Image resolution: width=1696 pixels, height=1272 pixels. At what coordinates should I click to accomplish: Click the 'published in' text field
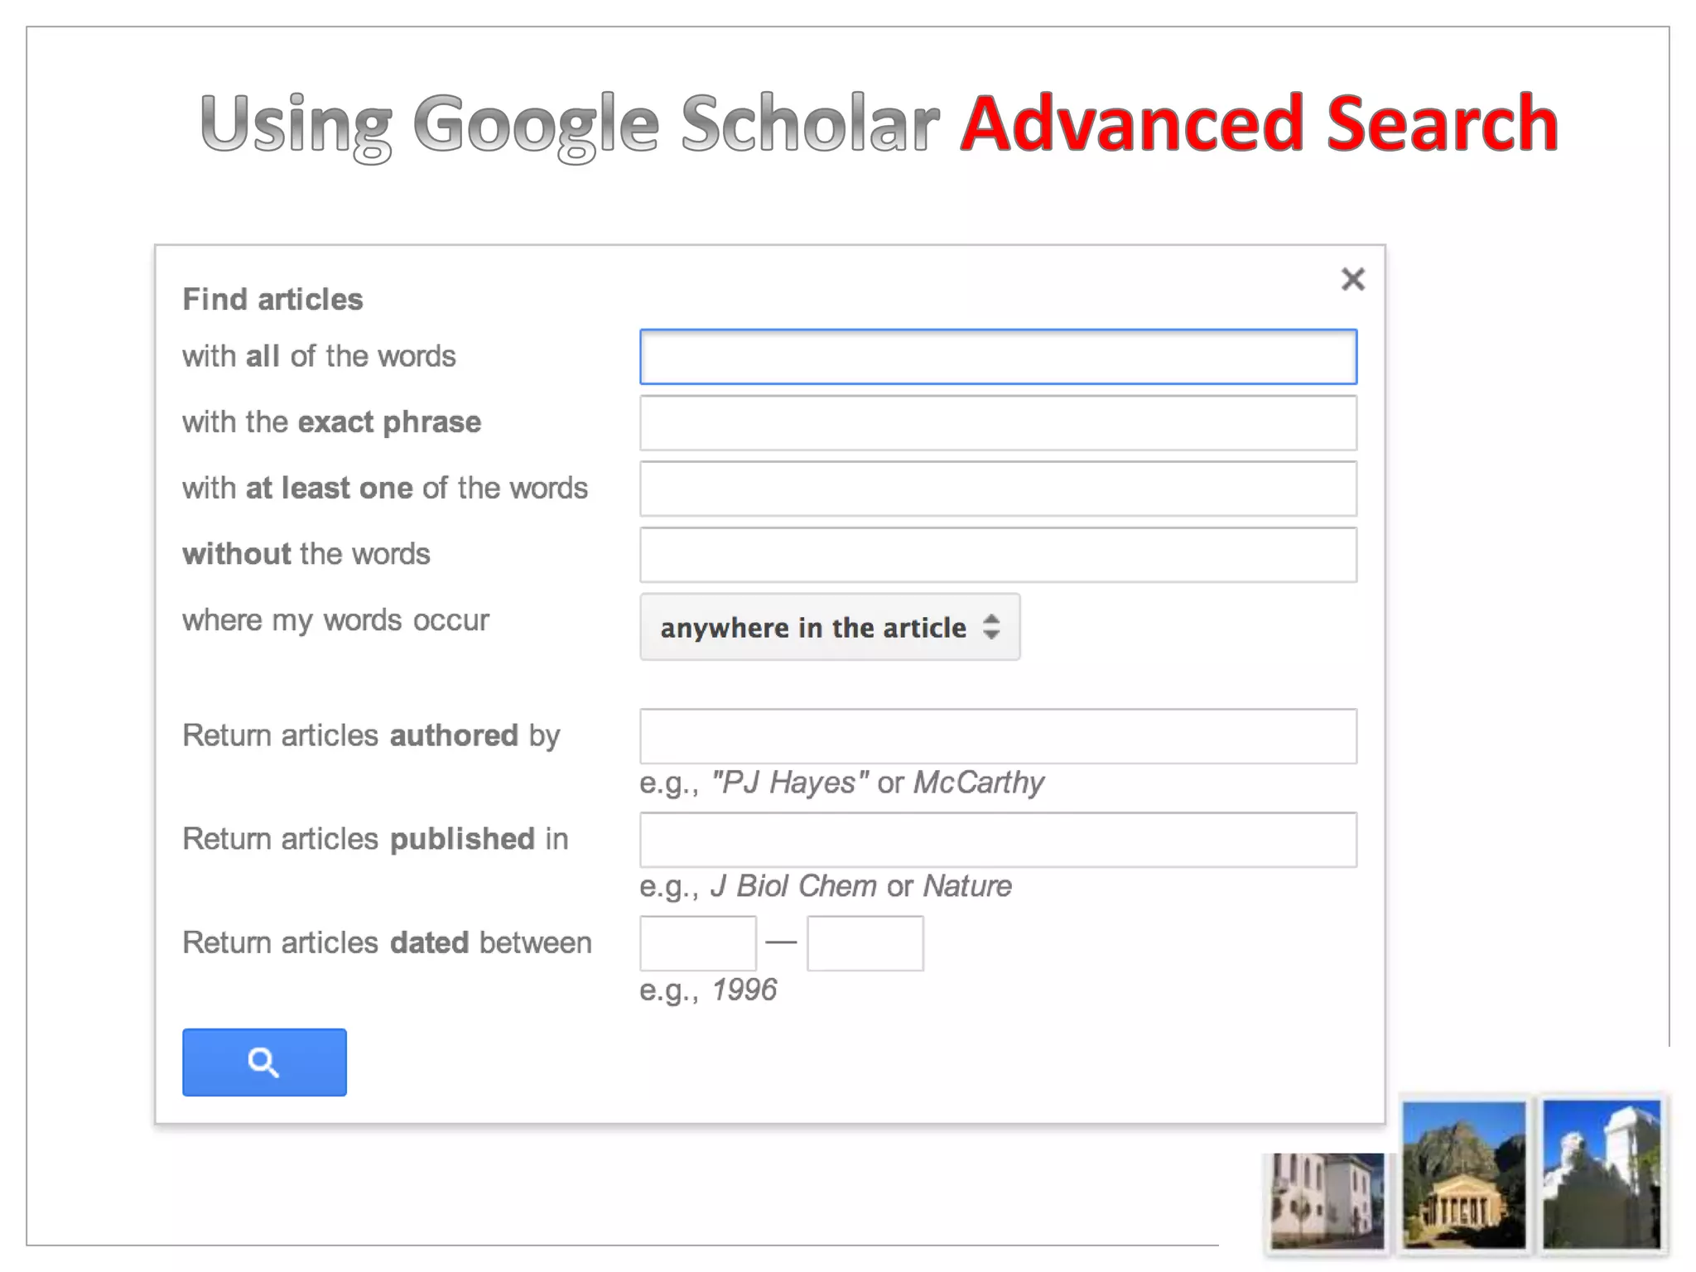[x=997, y=840]
